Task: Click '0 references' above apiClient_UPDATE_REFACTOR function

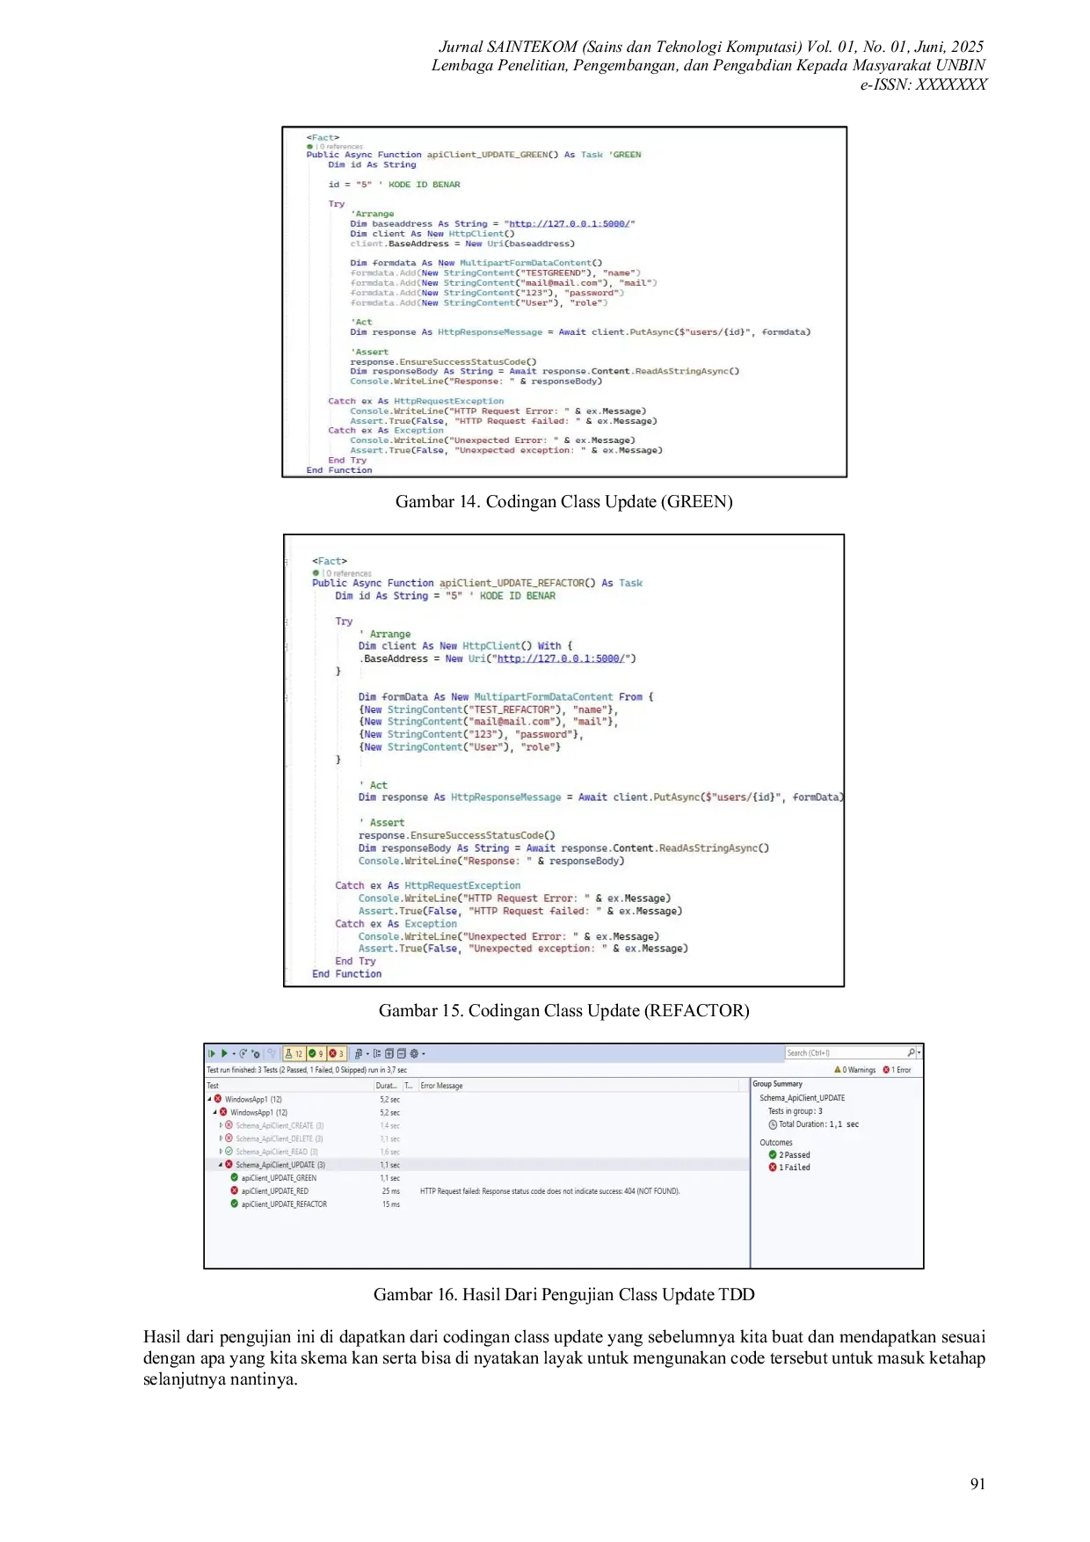Action: [x=350, y=573]
